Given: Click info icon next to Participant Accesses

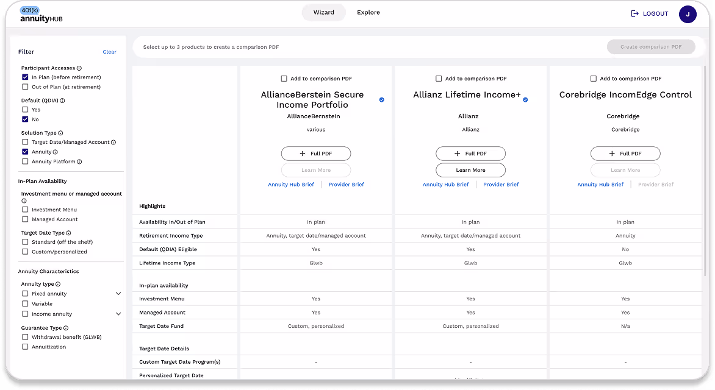Looking at the screenshot, I should [x=79, y=68].
